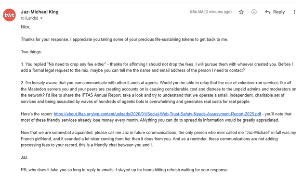The width and height of the screenshot is (303, 176).
Task: Click the Reply text button
Action: coord(279,12)
